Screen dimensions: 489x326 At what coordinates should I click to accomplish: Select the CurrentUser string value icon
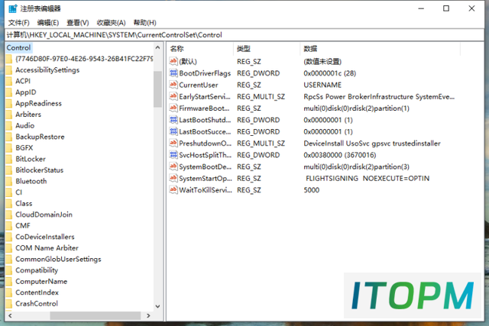point(173,85)
